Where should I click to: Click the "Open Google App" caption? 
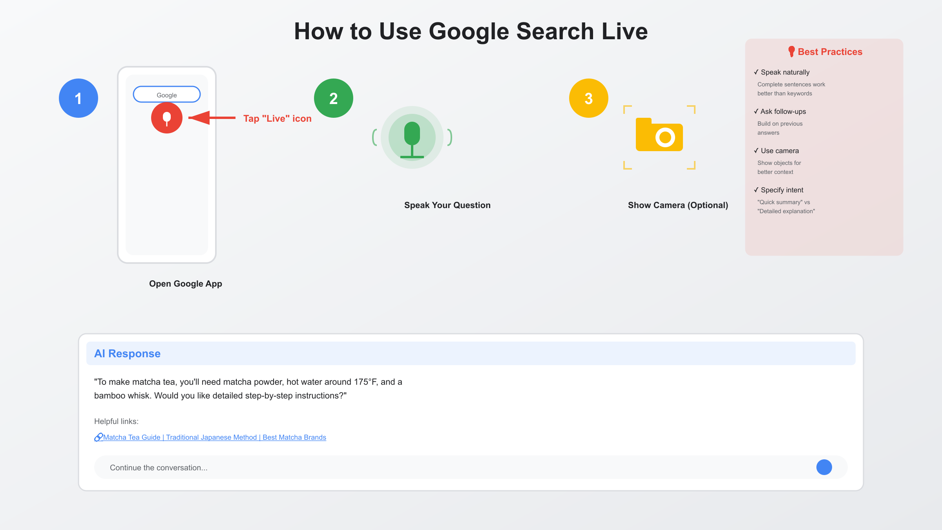(186, 284)
